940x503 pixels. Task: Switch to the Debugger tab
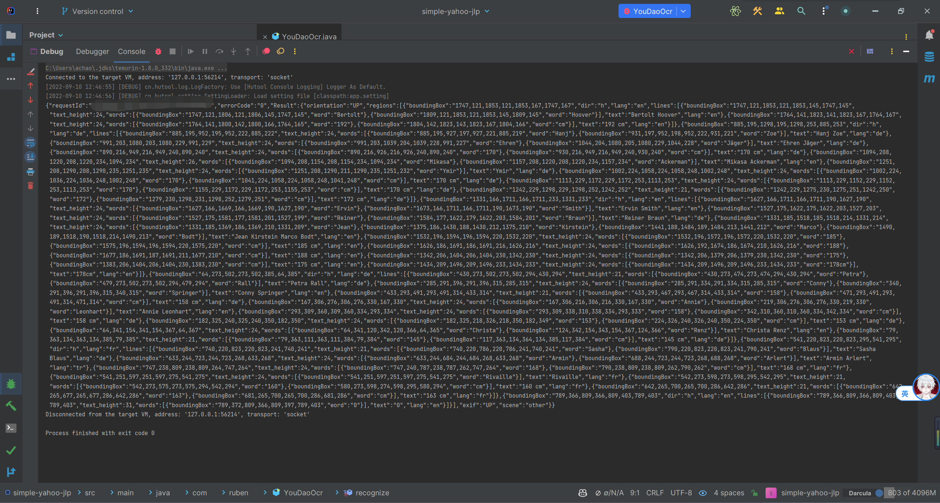coord(92,51)
